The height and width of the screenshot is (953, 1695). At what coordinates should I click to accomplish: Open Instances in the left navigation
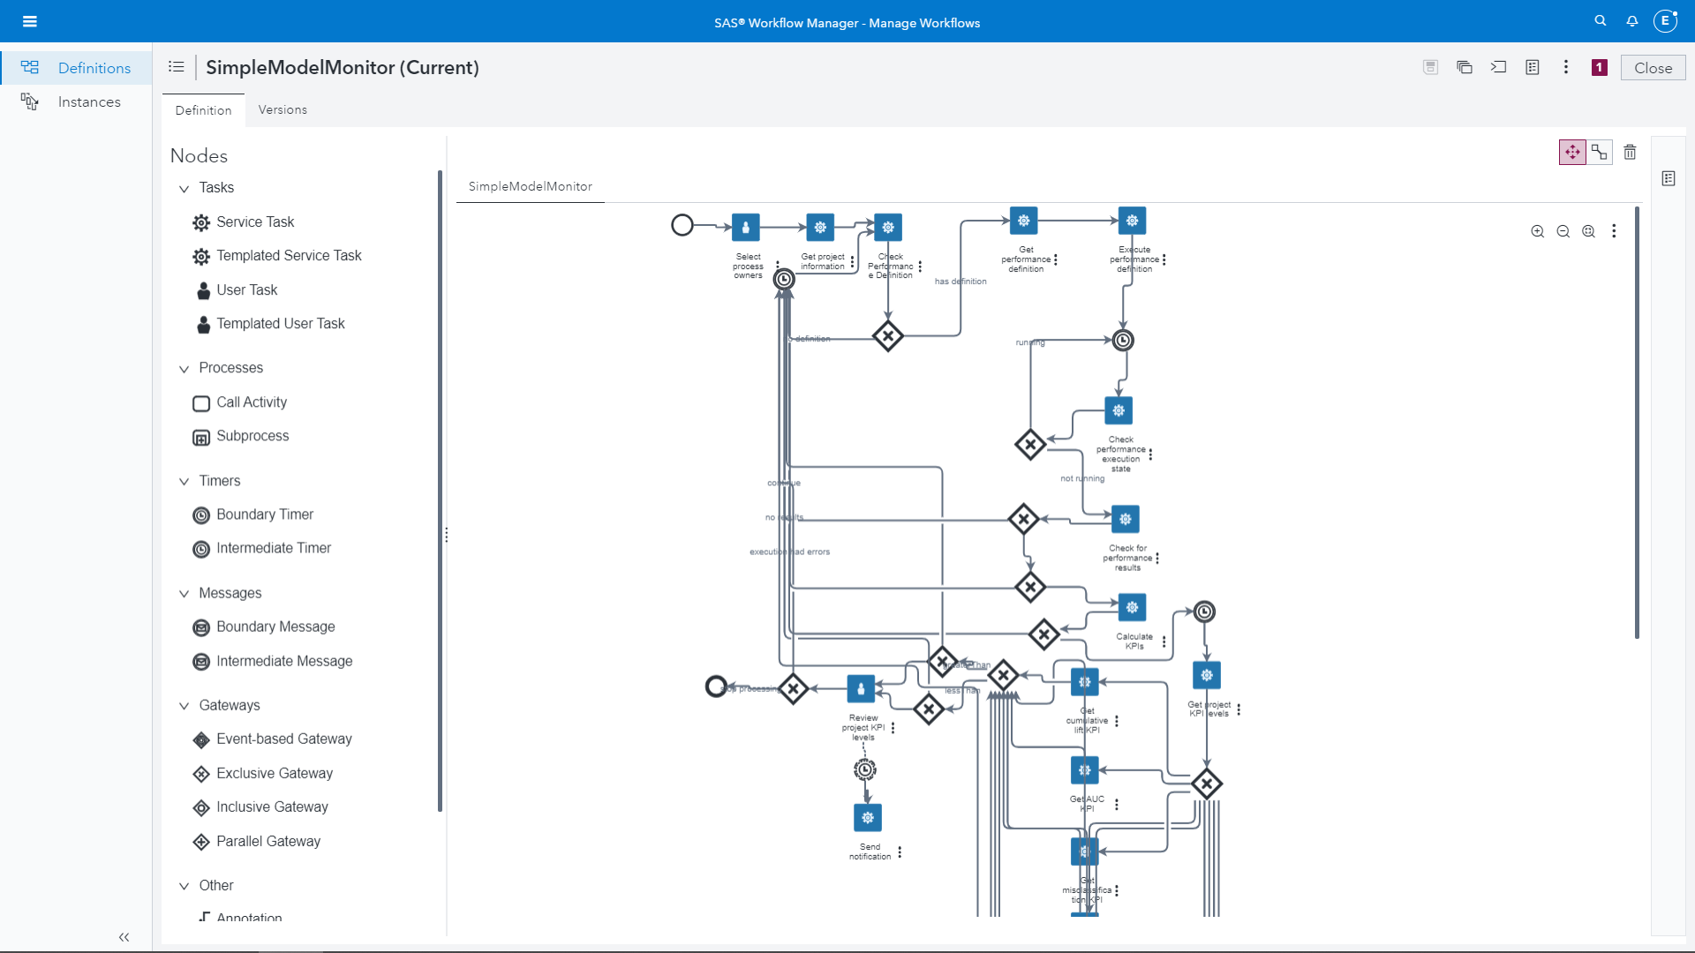point(88,102)
